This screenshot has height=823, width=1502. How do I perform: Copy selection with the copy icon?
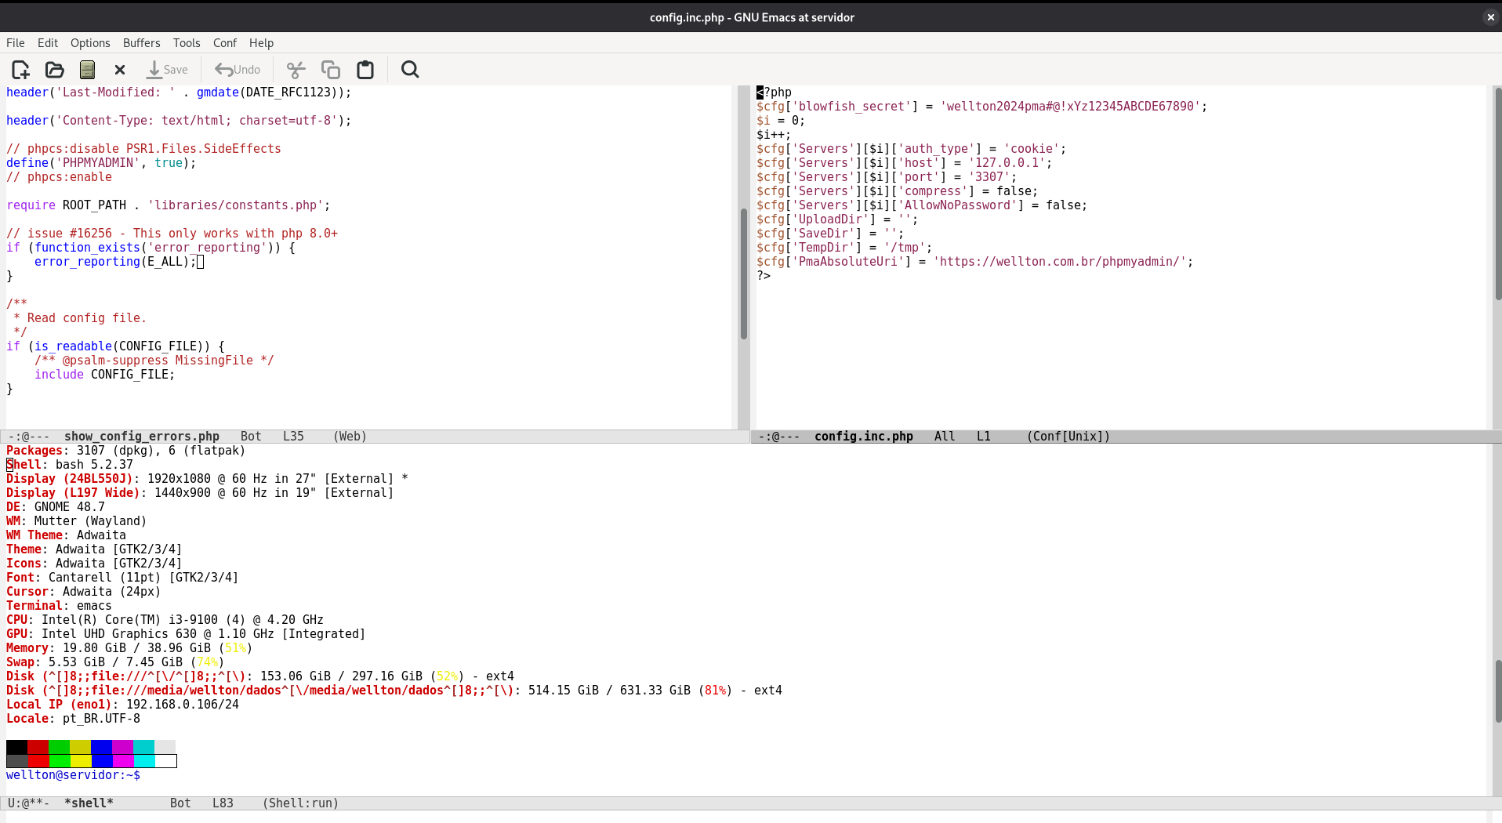coord(330,70)
